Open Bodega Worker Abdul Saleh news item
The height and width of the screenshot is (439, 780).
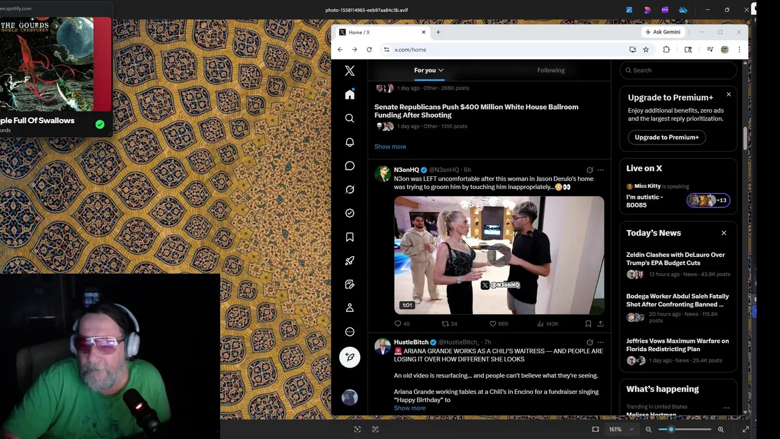tap(678, 309)
